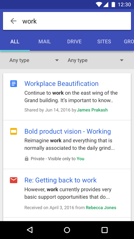
Task: Click the red Gmail envelope icon
Action: (14, 180)
